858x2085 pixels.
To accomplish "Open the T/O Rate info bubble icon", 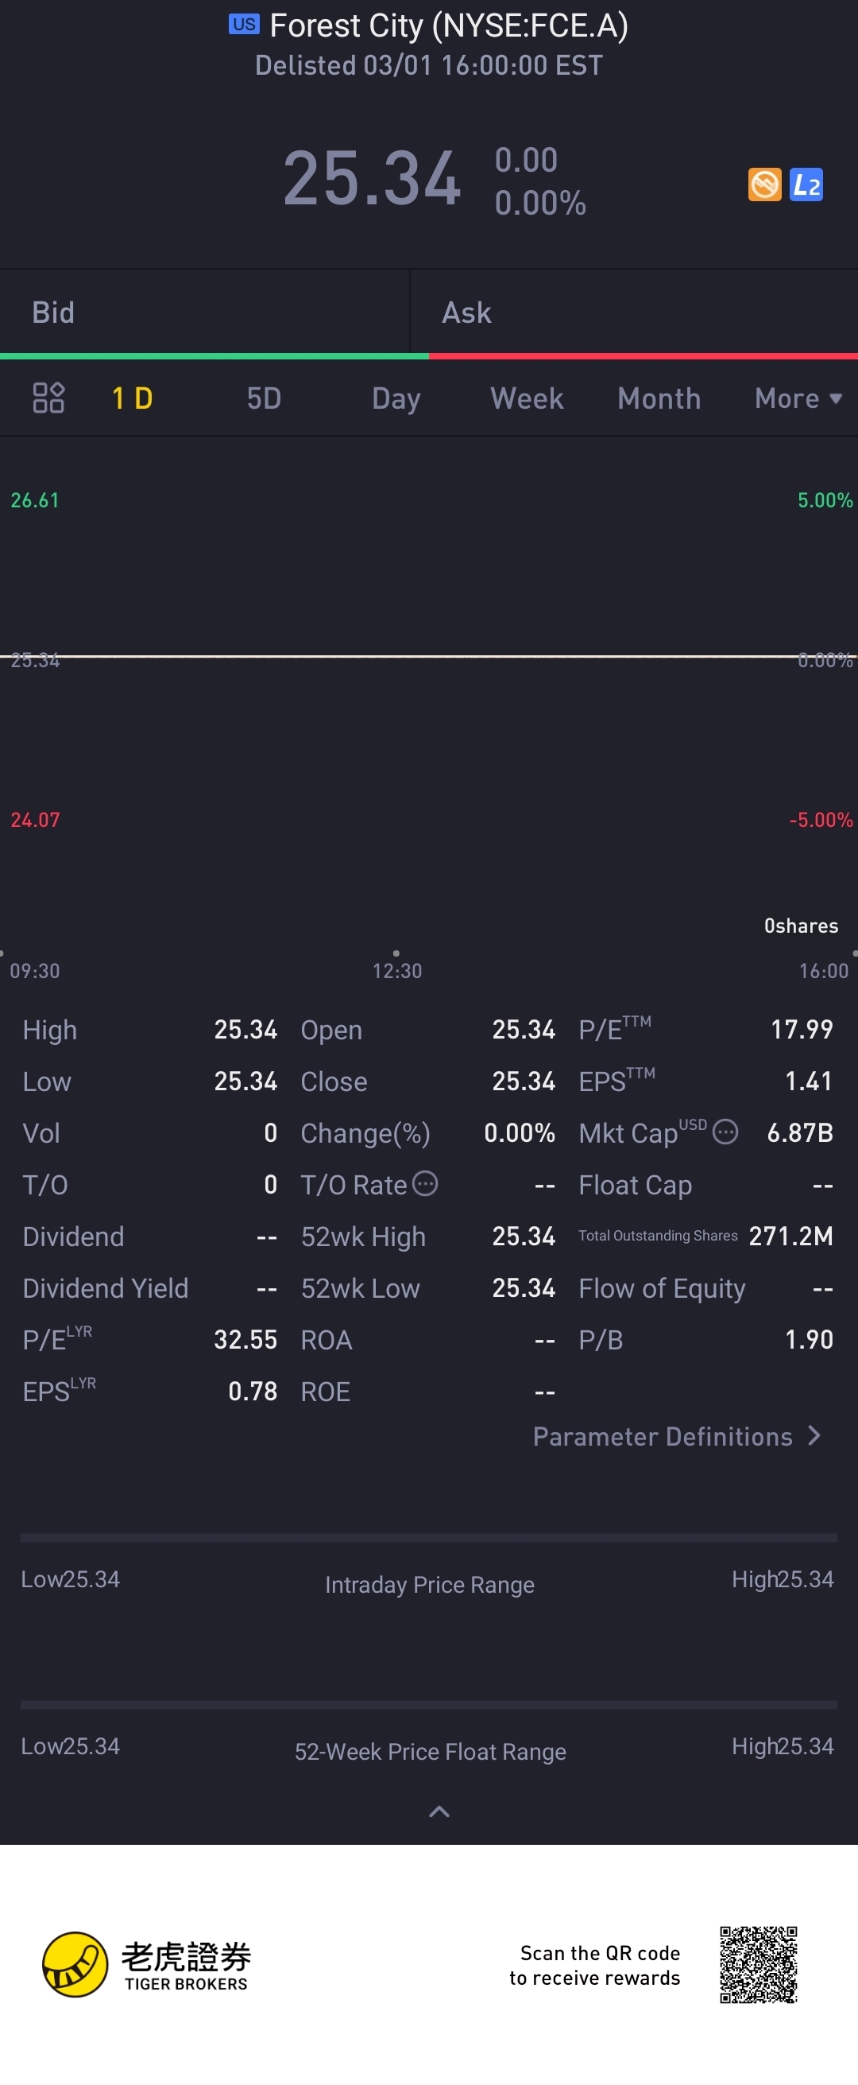I will [425, 1183].
